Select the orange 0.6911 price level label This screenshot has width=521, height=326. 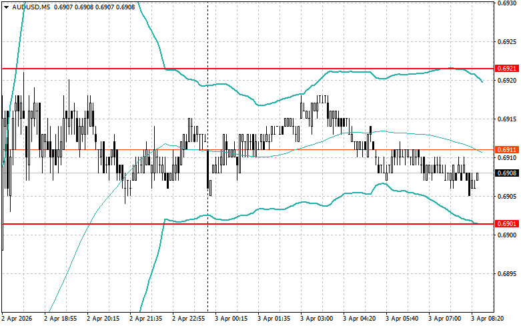coord(507,150)
